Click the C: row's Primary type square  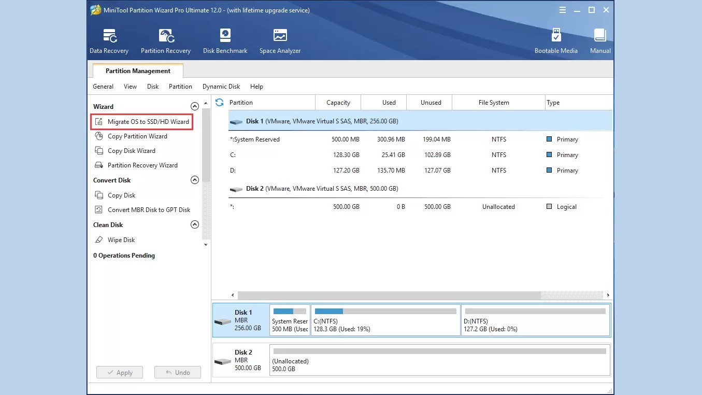(x=549, y=155)
